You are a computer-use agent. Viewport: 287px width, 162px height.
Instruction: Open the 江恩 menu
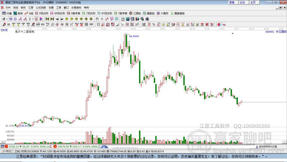[31, 8]
